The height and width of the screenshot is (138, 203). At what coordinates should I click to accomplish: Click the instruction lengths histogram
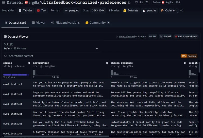(x=46, y=73)
